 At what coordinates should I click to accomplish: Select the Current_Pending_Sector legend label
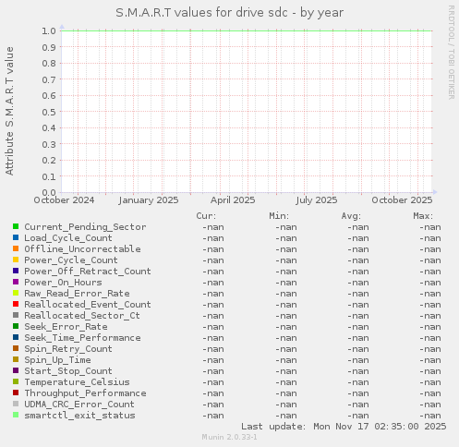coord(85,227)
